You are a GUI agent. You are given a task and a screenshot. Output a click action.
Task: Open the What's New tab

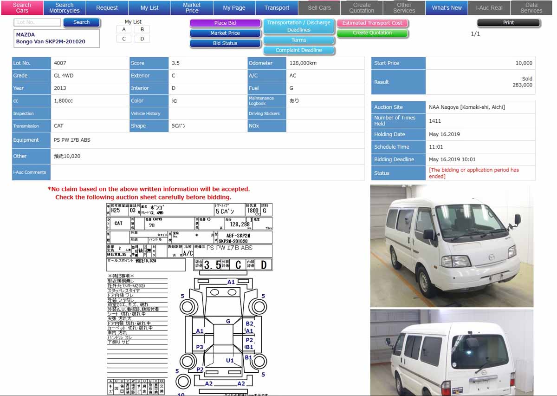(x=447, y=7)
